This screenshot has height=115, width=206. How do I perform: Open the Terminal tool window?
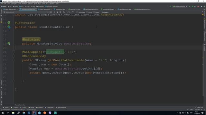tap(39, 107)
